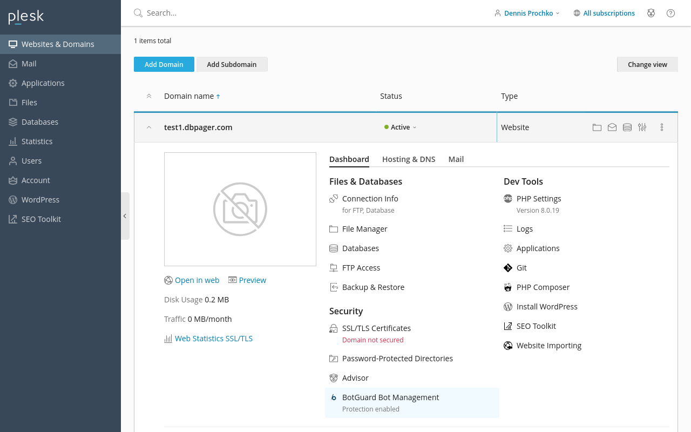This screenshot has width=691, height=432.
Task: Collapse all domains with double chevron
Action: pos(149,96)
